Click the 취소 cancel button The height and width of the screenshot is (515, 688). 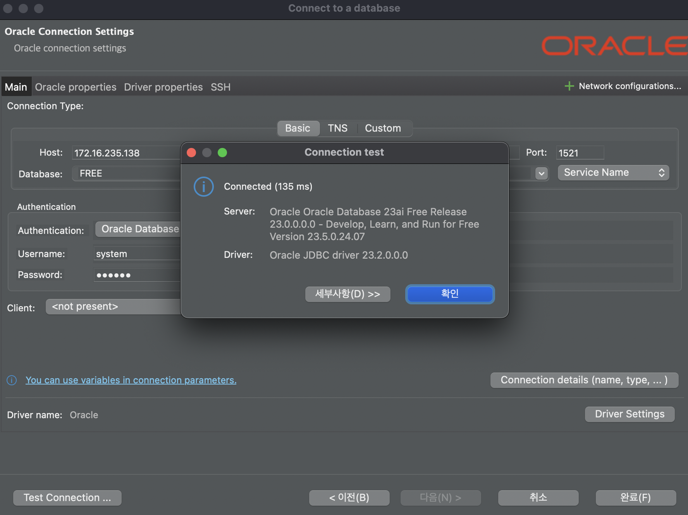[x=538, y=498]
